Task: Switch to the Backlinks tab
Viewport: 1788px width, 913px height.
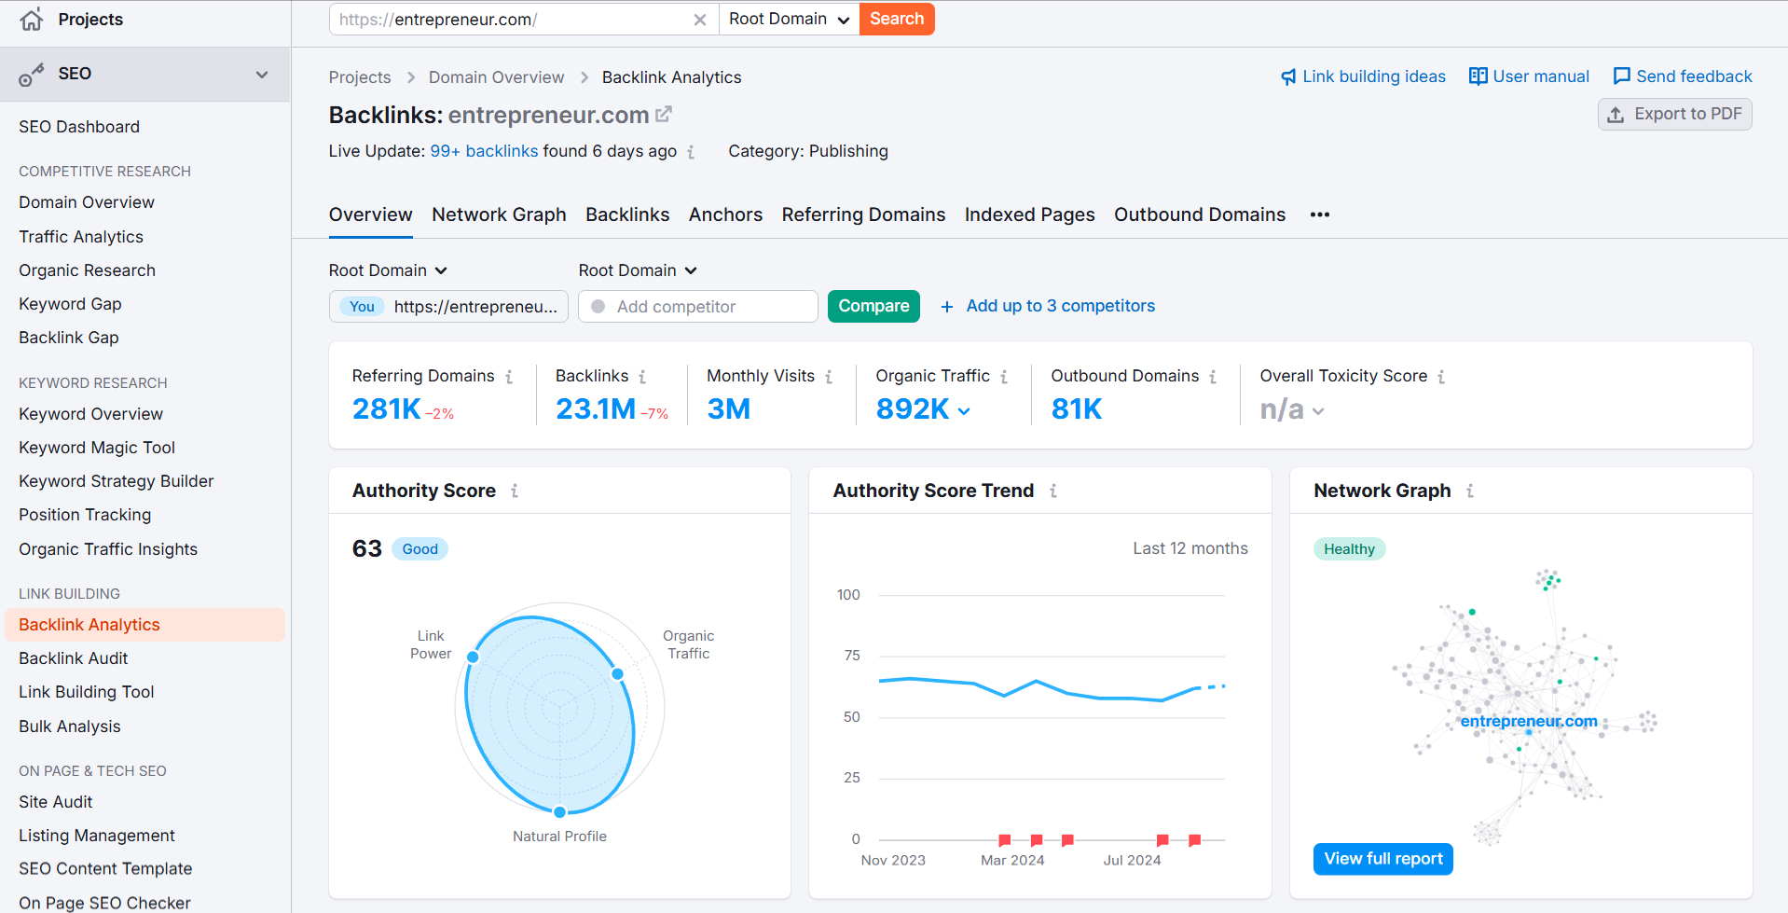Action: tap(627, 214)
